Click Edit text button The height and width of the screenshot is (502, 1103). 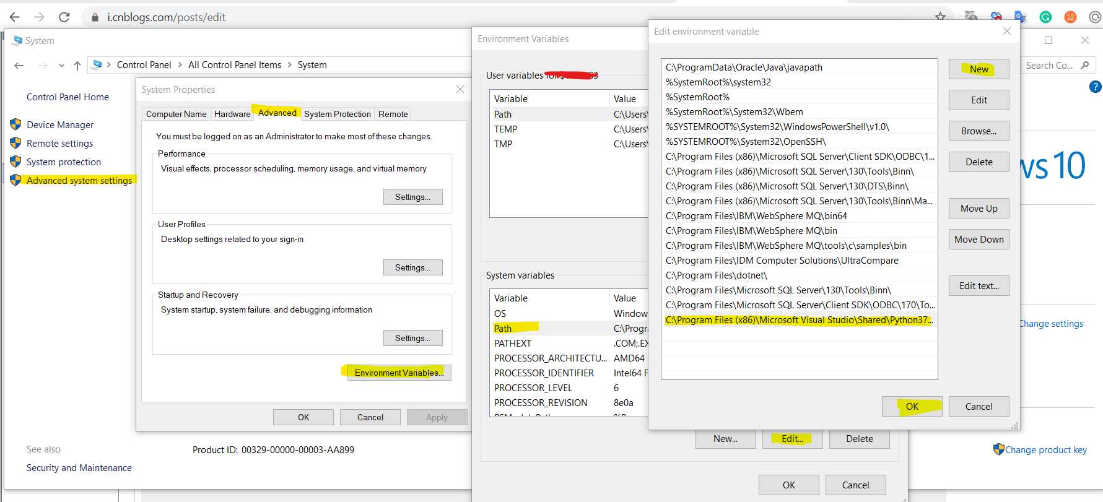(x=979, y=286)
